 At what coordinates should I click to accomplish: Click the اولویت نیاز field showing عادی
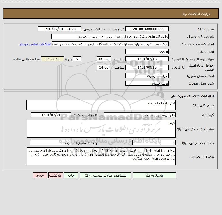pyautogui.click(x=147, y=51)
